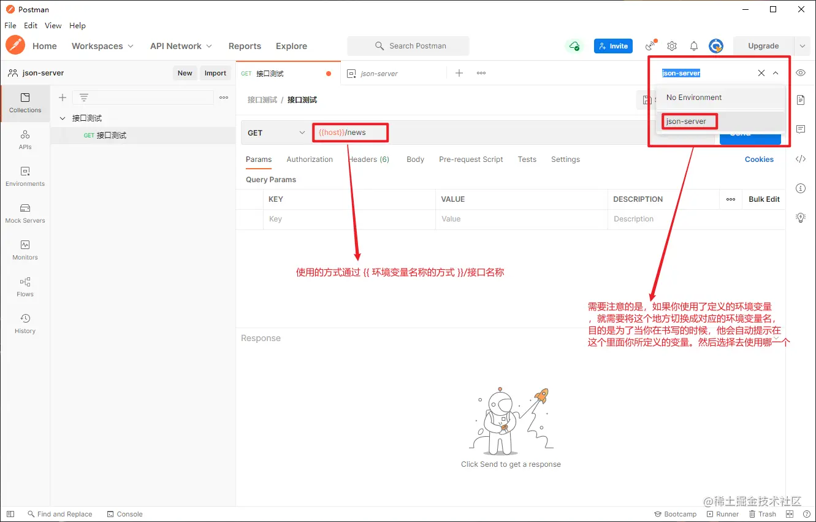This screenshot has width=816, height=522.
Task: Click the Postman logo in the header
Action: point(15,45)
